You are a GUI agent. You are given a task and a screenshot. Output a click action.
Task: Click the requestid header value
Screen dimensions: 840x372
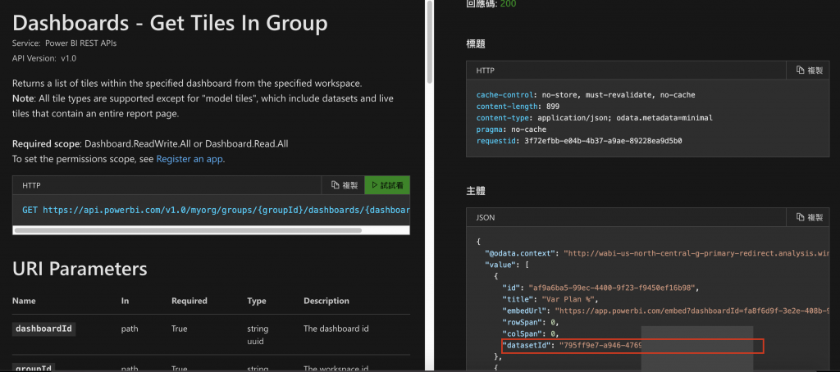tap(603, 141)
